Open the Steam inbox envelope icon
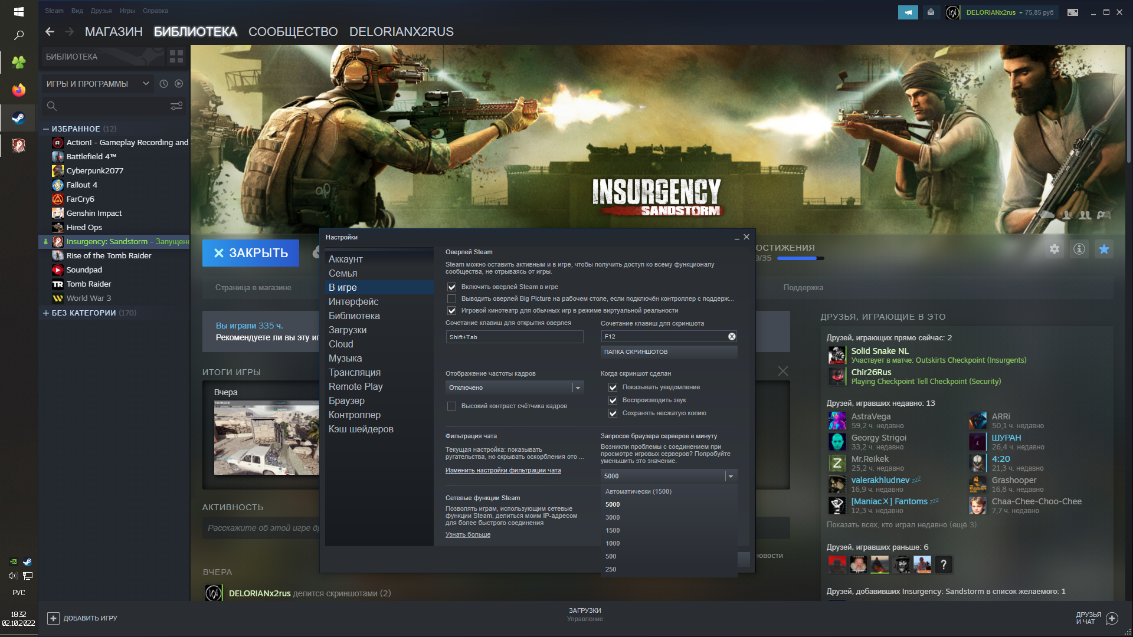The image size is (1133, 637). pyautogui.click(x=931, y=12)
